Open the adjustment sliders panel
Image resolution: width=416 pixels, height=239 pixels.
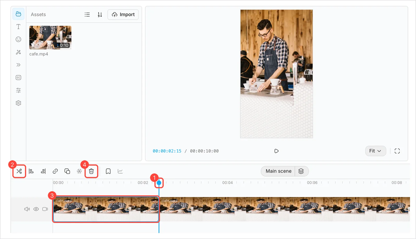coord(18,90)
